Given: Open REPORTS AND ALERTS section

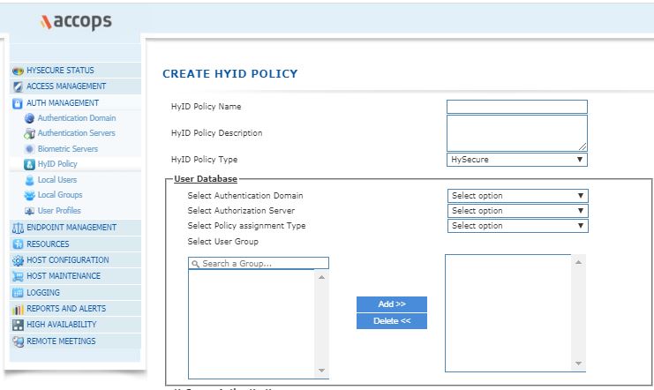Looking at the screenshot, I should pyautogui.click(x=76, y=309).
